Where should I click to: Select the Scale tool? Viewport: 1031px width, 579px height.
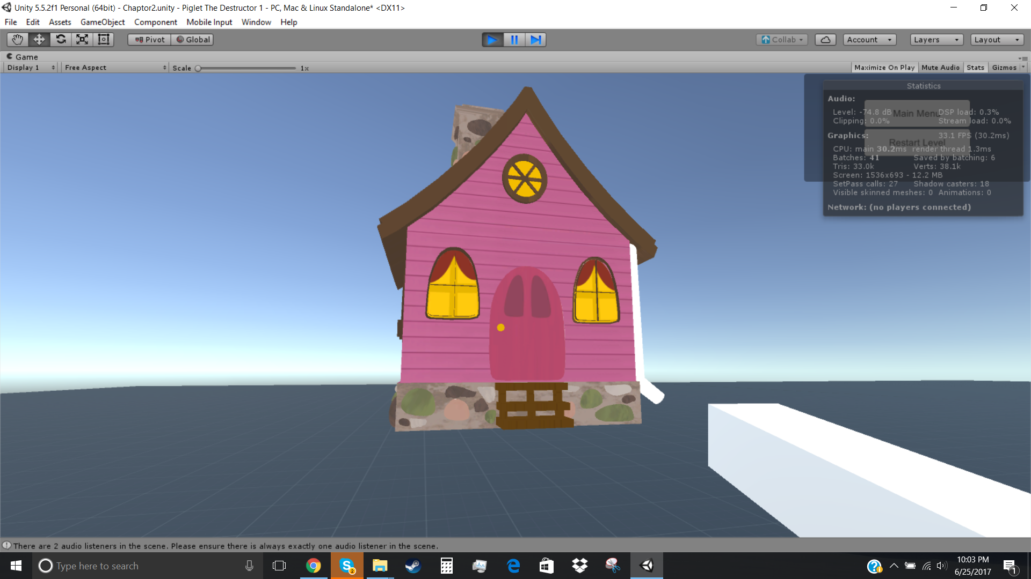point(82,40)
